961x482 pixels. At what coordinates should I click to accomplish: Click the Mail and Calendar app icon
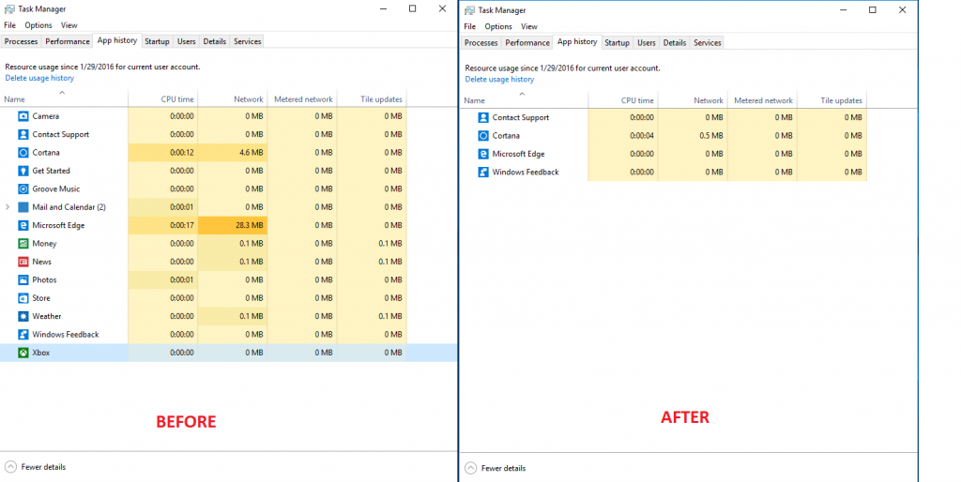(x=23, y=207)
